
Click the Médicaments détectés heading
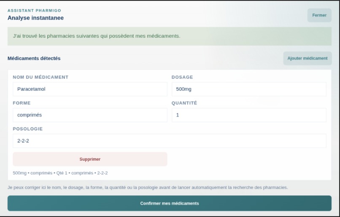(x=34, y=58)
